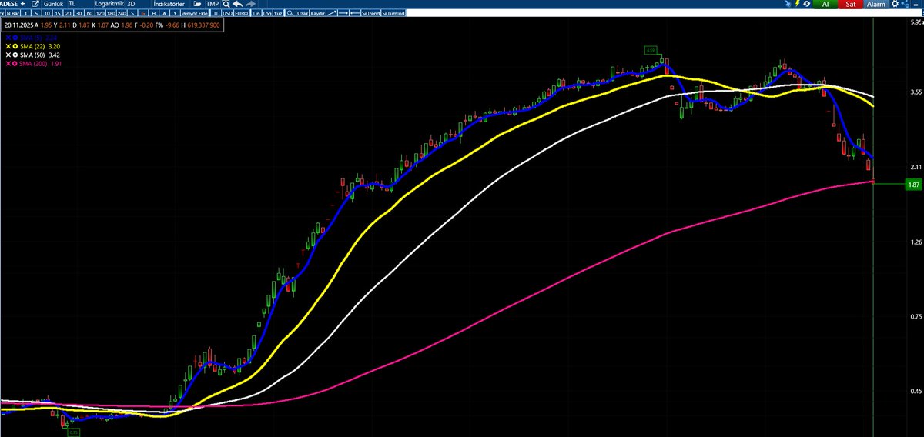Set currency to USD

tap(227, 15)
